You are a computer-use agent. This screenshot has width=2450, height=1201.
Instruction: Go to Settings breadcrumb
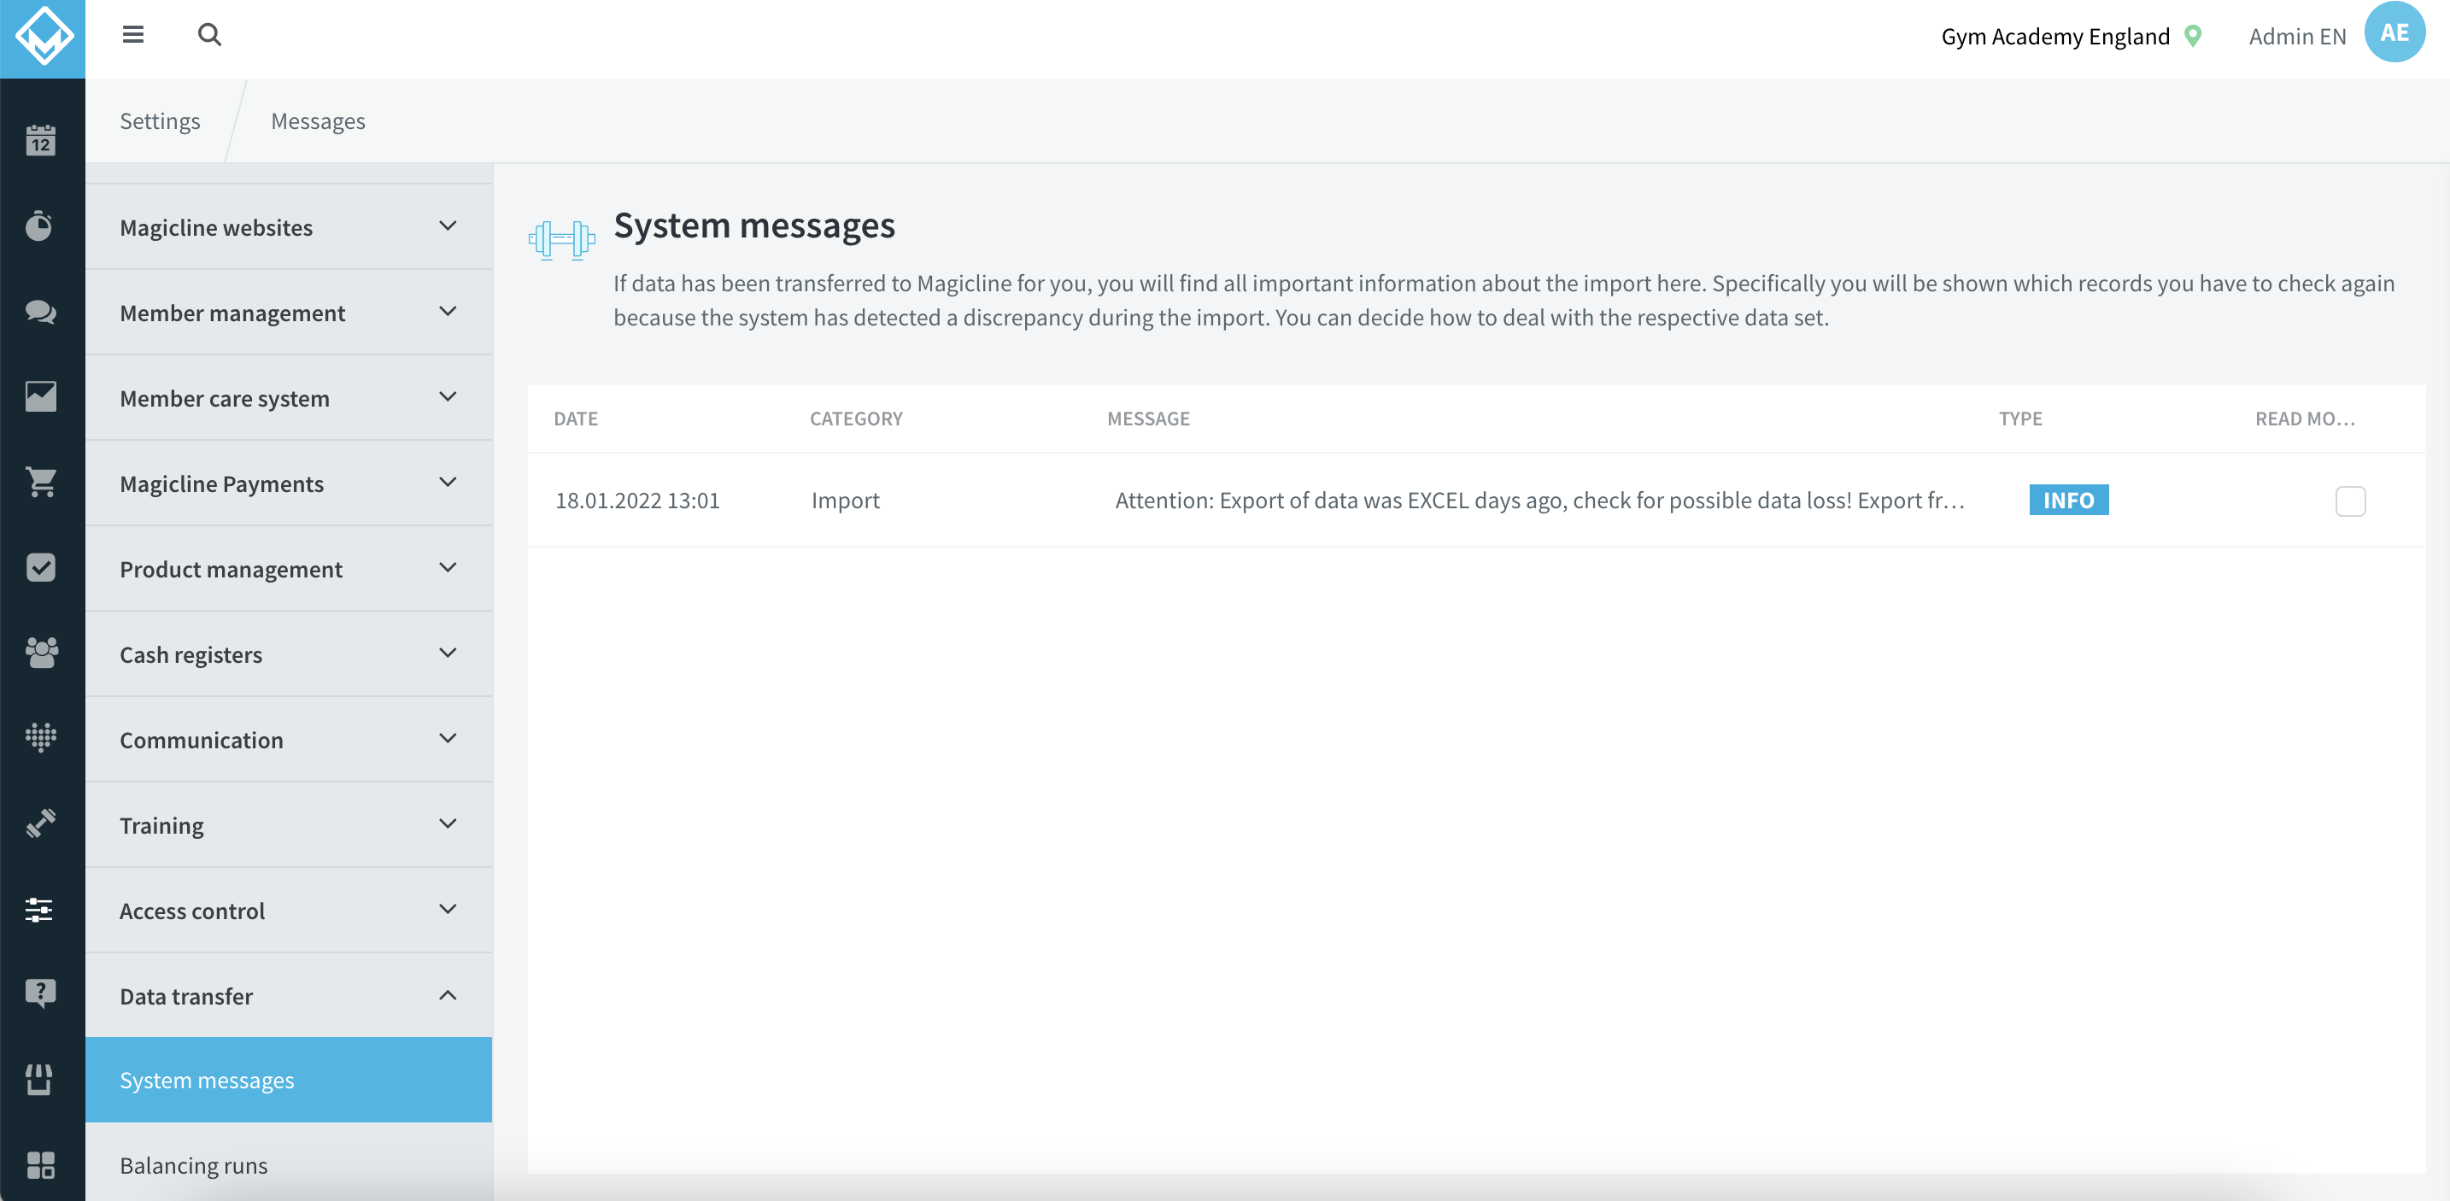coord(160,120)
